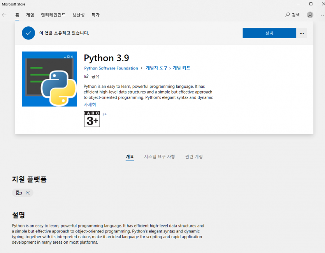Image resolution: width=325 pixels, height=253 pixels.
Task: Open the 특가 tab
Action: point(95,15)
